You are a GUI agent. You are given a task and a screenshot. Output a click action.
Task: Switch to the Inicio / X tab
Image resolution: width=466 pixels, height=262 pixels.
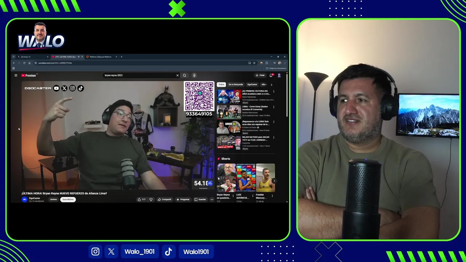[32, 57]
